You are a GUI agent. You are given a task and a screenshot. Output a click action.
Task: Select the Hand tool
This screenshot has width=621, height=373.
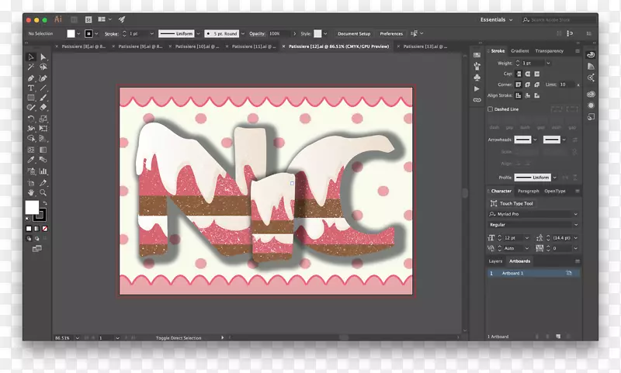(x=31, y=191)
